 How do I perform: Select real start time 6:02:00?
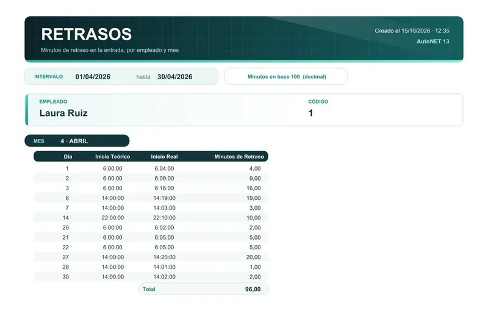(164, 228)
